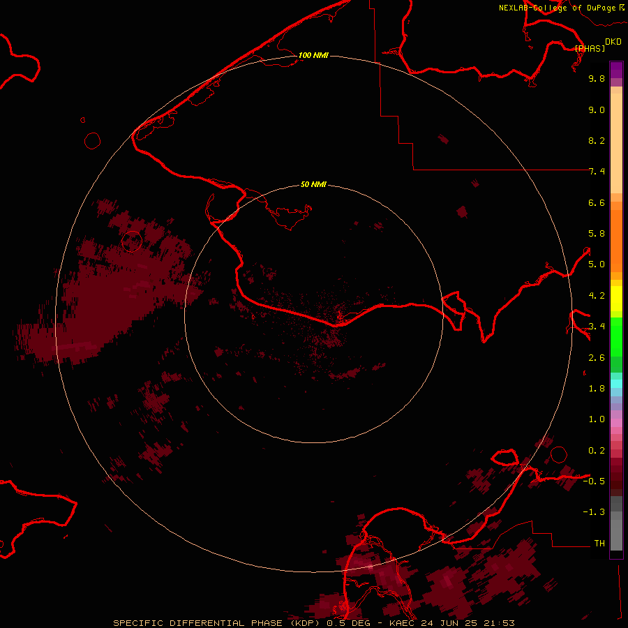Click "SPECIFIC DIFFERENTIAL PHASE" in the caption
Screen dimensions: 628x628
[x=198, y=623]
